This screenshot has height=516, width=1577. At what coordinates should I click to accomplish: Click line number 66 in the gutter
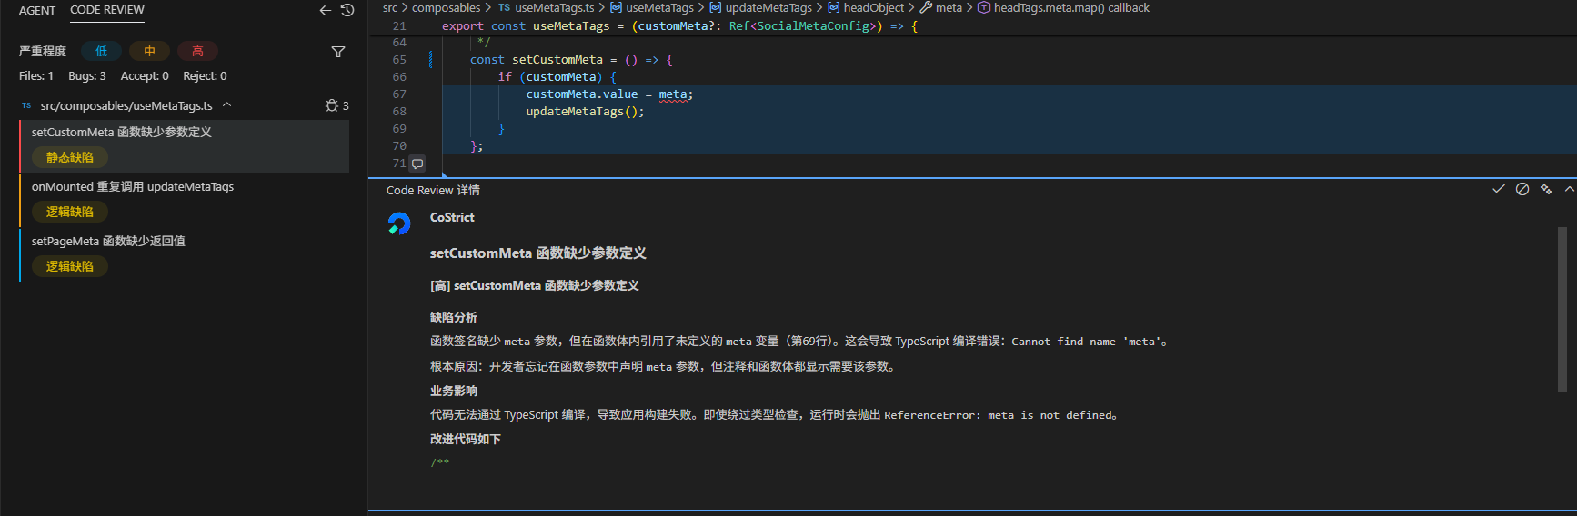pyautogui.click(x=399, y=77)
